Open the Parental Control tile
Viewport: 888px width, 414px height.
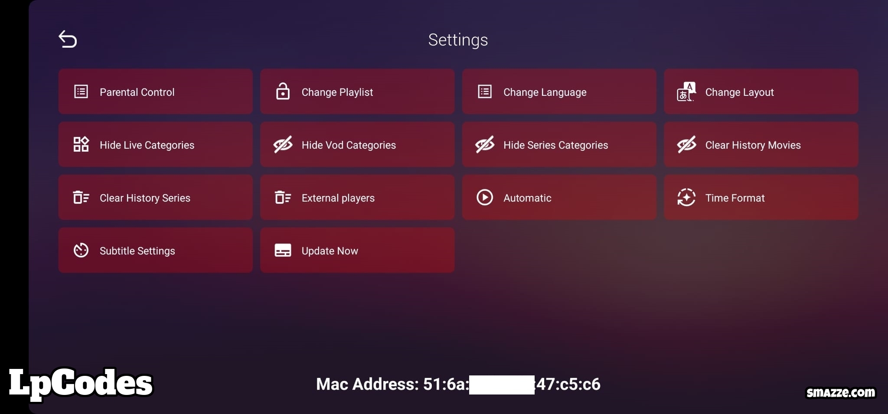(x=155, y=91)
